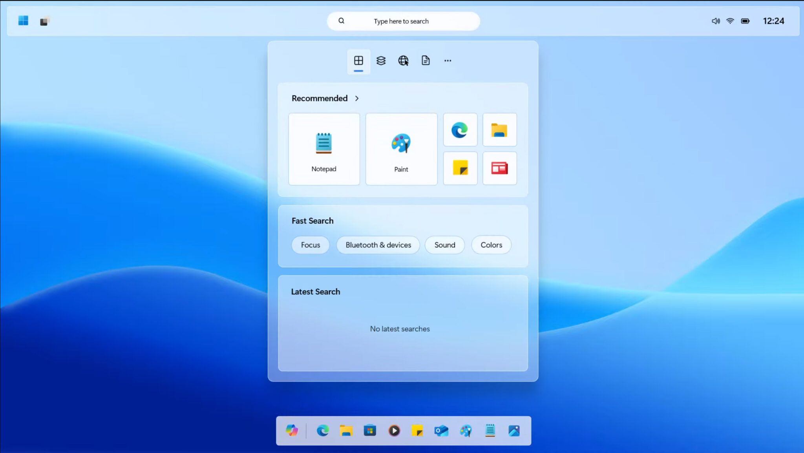Open File Explorer from Recommended tiles

499,130
